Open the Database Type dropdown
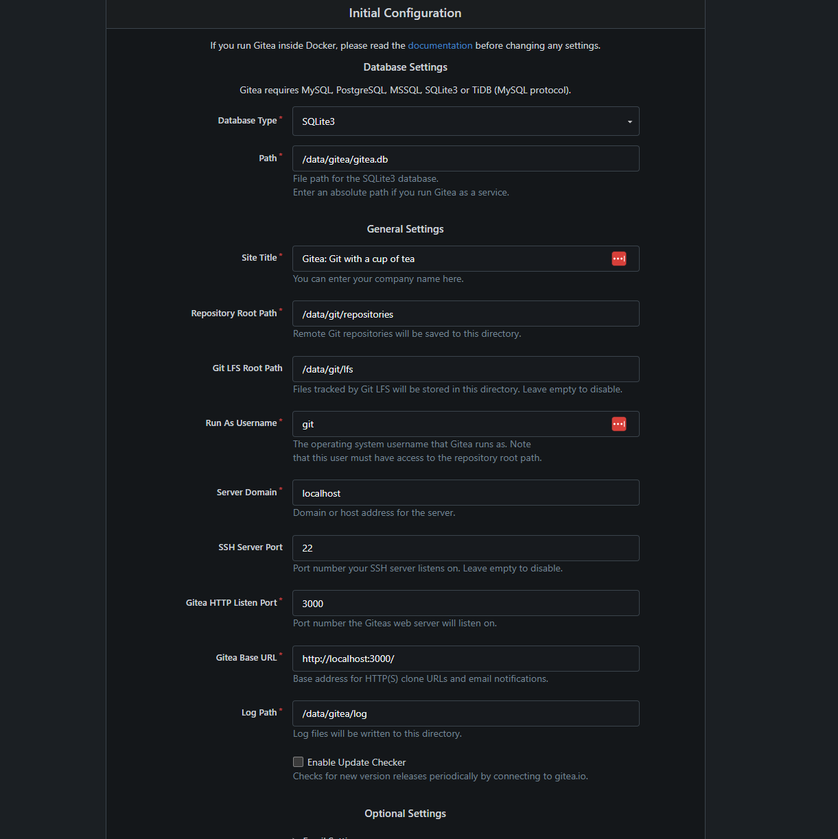 click(465, 121)
